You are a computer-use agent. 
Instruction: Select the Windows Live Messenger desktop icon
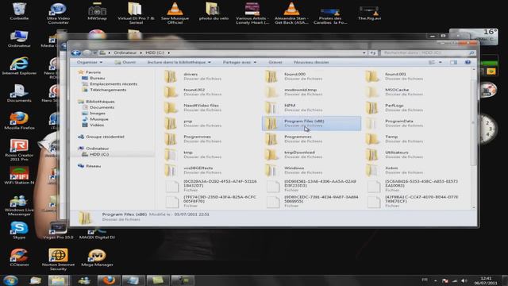click(x=19, y=205)
